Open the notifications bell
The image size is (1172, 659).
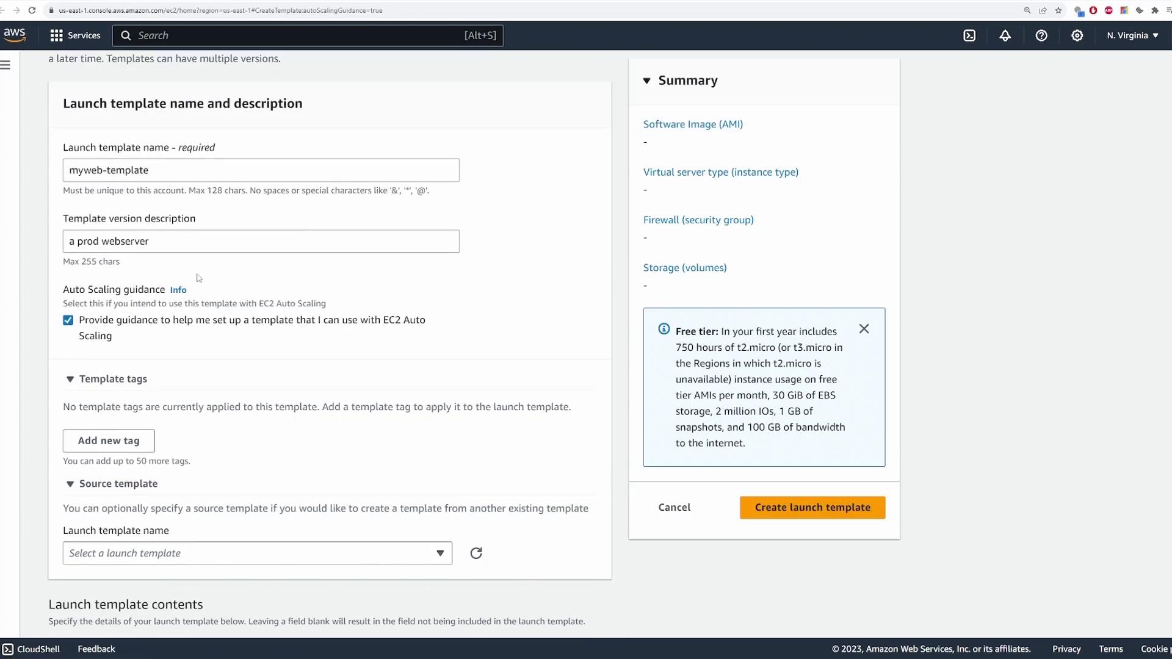point(1005,35)
